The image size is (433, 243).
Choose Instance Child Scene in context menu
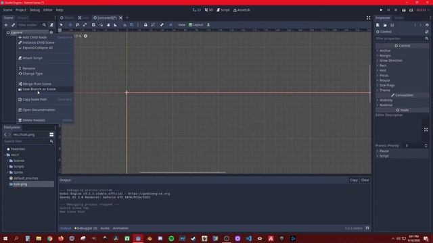pos(39,43)
